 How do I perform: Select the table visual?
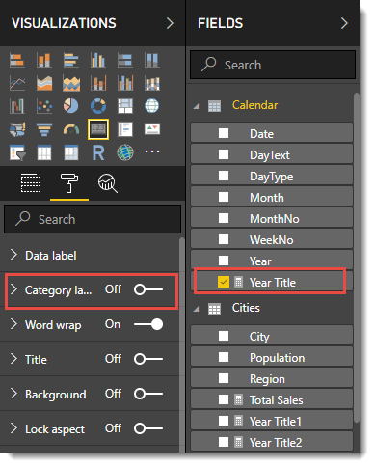point(44,152)
